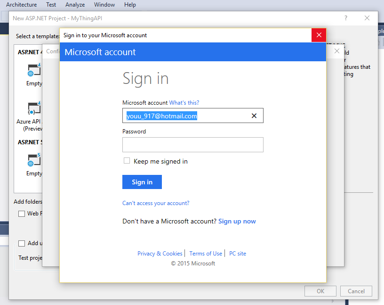Toggle the Add unit tests checkbox

(x=22, y=243)
